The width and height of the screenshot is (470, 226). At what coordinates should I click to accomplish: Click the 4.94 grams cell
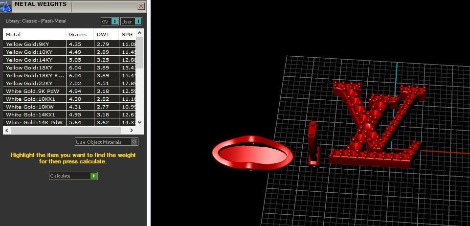click(x=75, y=91)
